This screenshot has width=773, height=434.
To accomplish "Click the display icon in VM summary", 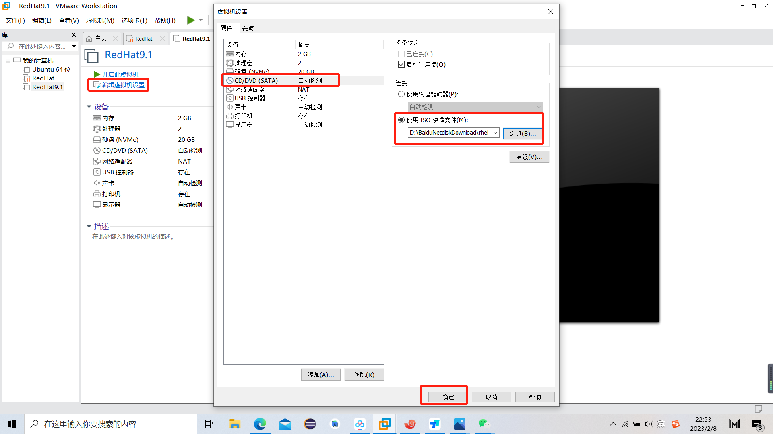I will click(x=97, y=205).
